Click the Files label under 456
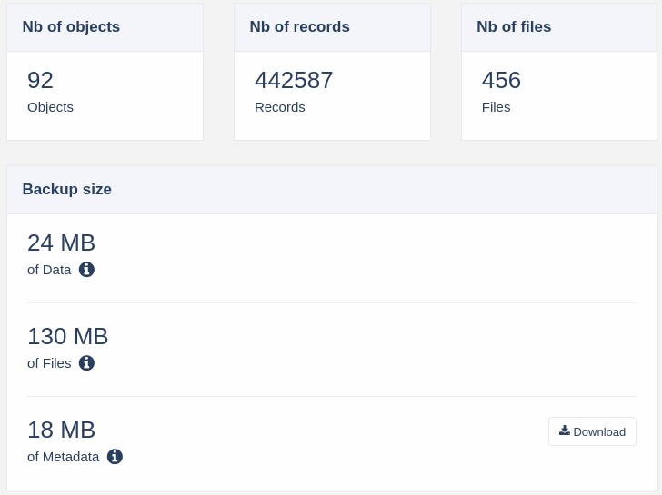 click(496, 107)
